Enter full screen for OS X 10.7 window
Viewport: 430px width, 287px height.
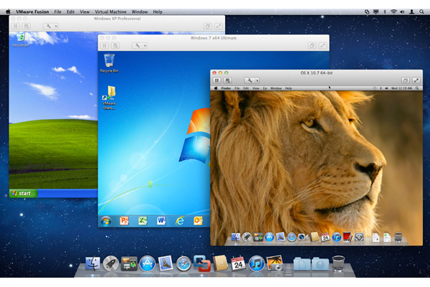(419, 80)
